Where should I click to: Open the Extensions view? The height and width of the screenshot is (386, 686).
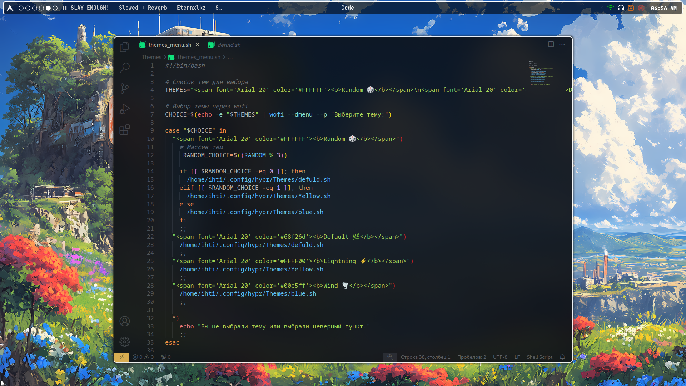coord(124,130)
